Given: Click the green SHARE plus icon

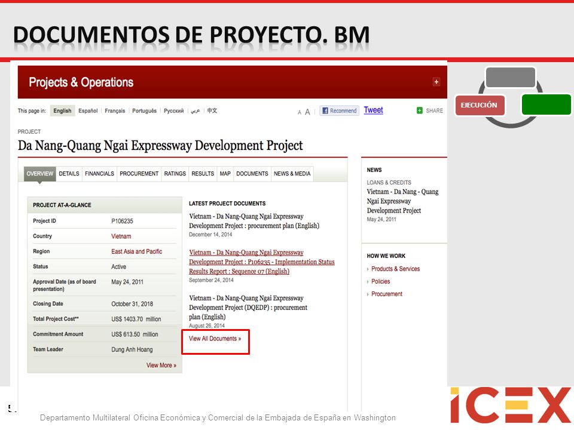Looking at the screenshot, I should pos(420,110).
